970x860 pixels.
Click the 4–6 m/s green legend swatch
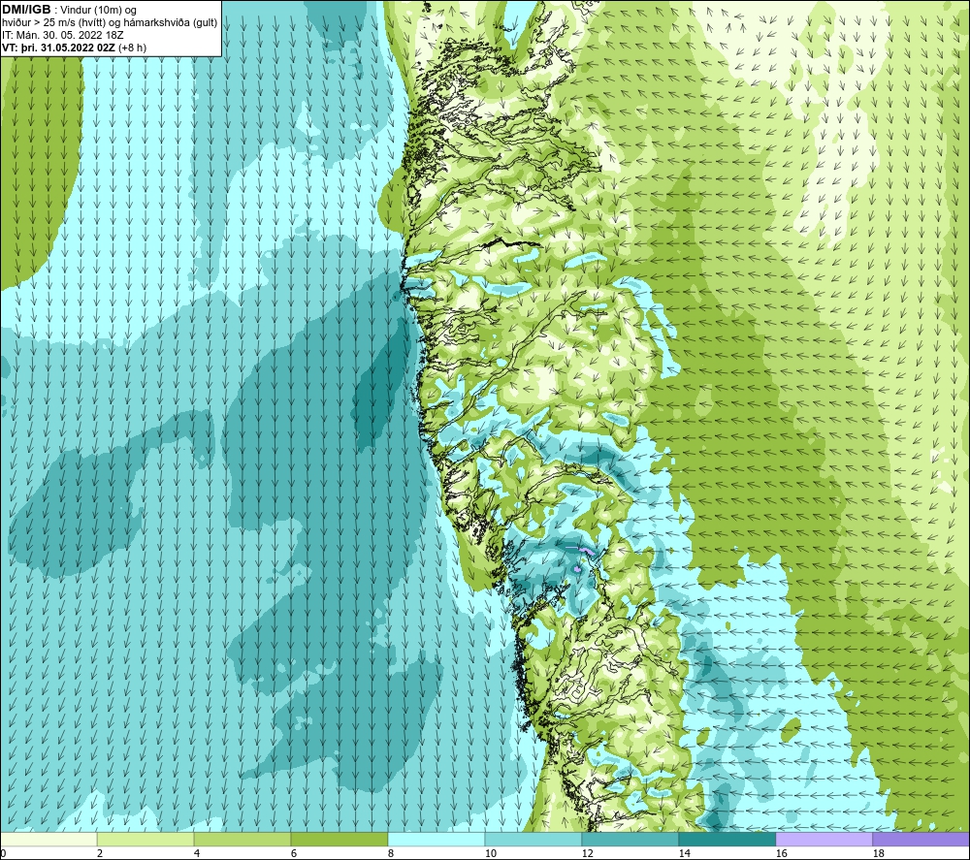point(242,840)
